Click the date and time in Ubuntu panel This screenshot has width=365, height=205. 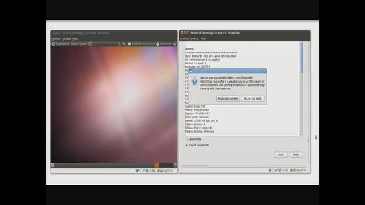tap(143, 44)
